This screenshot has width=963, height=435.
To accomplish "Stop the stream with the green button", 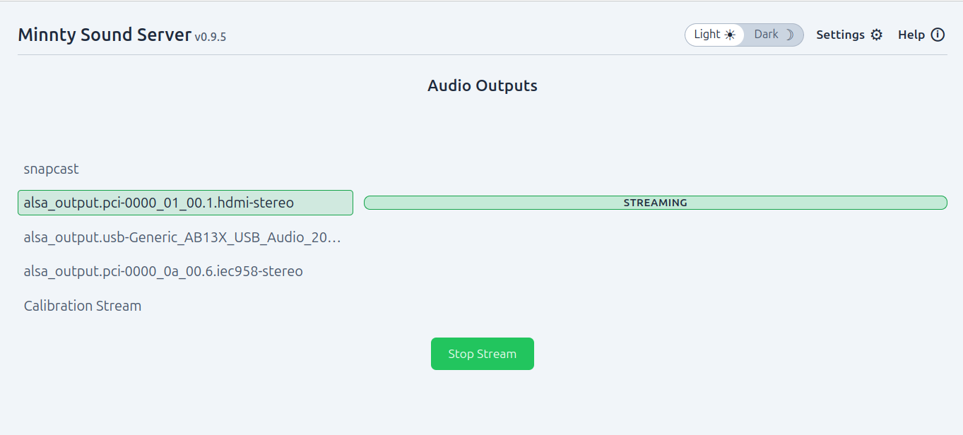I will pyautogui.click(x=483, y=354).
